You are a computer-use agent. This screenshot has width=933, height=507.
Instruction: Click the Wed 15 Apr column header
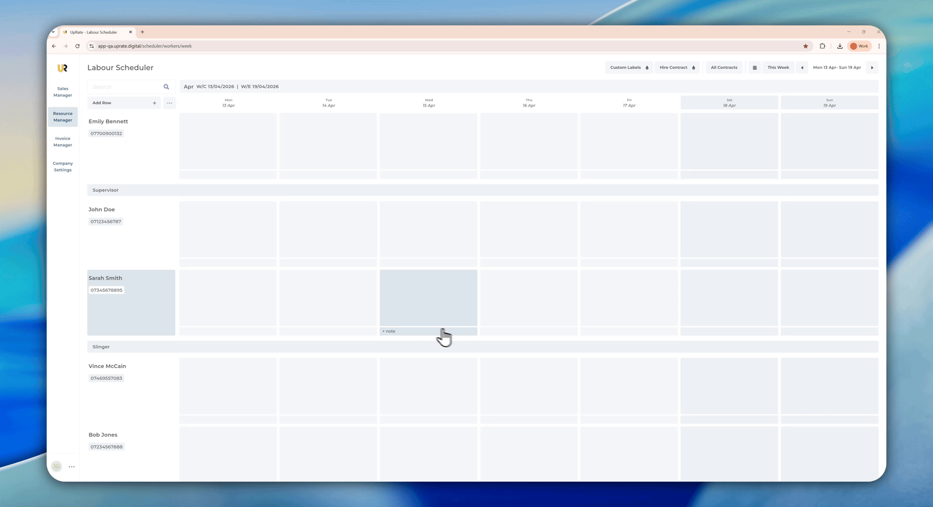click(x=429, y=103)
